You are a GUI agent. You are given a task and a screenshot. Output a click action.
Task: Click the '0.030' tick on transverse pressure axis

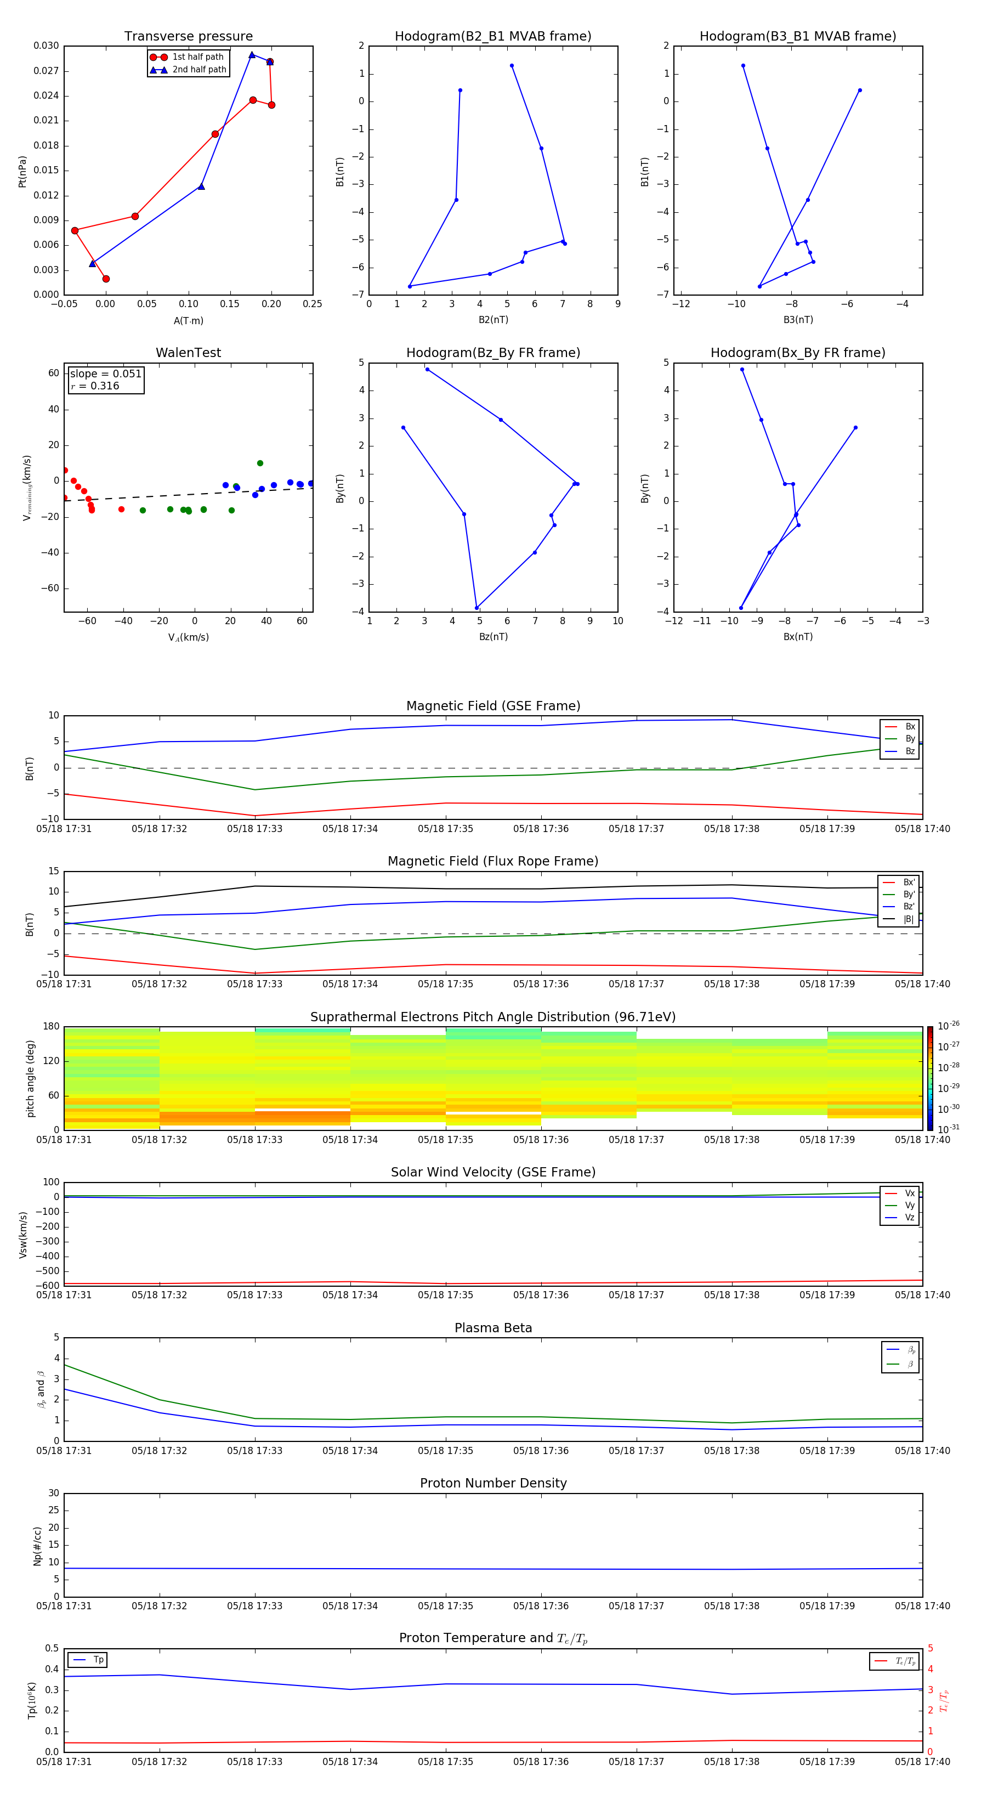click(47, 46)
